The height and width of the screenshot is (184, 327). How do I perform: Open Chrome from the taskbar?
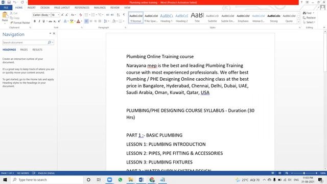pyautogui.click(x=152, y=179)
